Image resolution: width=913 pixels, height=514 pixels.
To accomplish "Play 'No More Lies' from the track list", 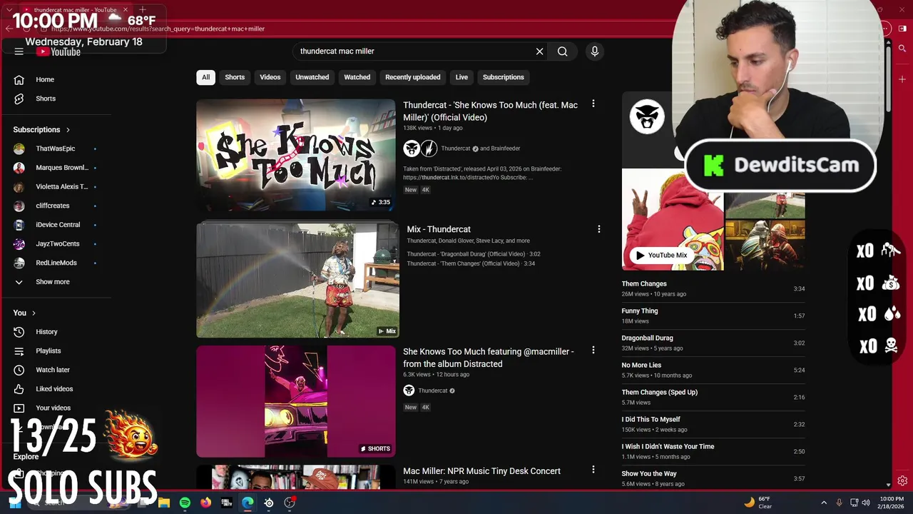I will (713, 371).
